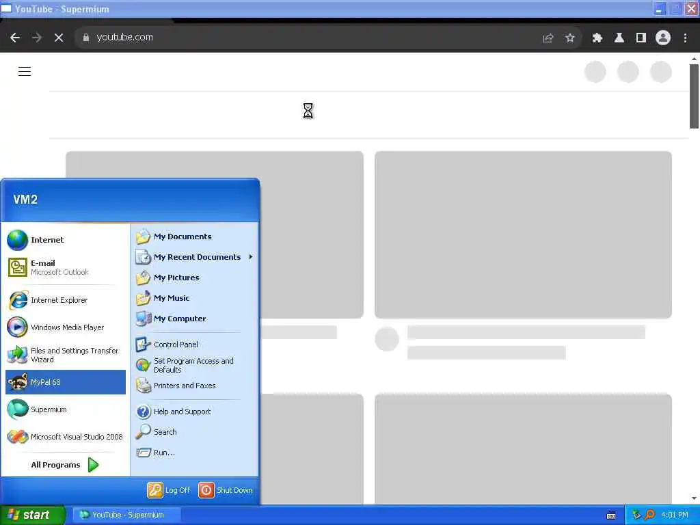Click the lock icon beside youtube.com
The height and width of the screenshot is (525, 700).
click(x=85, y=38)
